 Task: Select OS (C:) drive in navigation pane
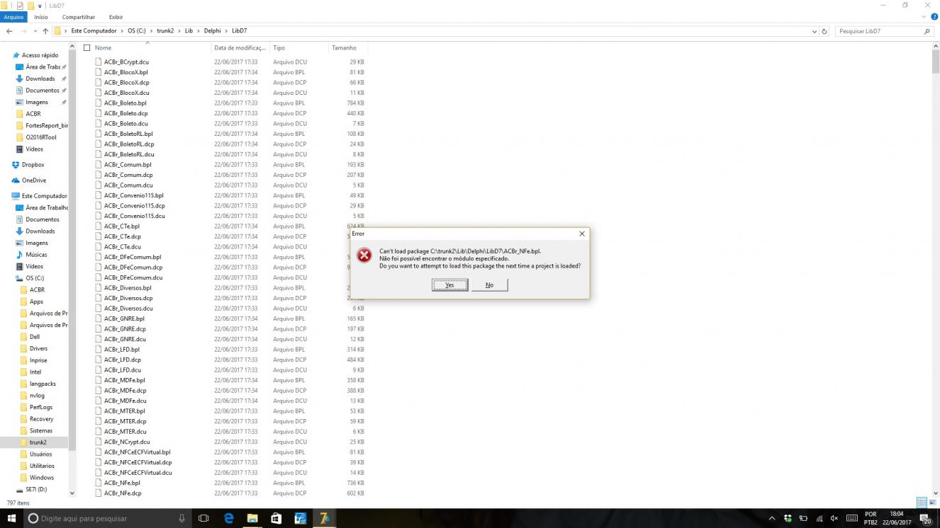(35, 278)
